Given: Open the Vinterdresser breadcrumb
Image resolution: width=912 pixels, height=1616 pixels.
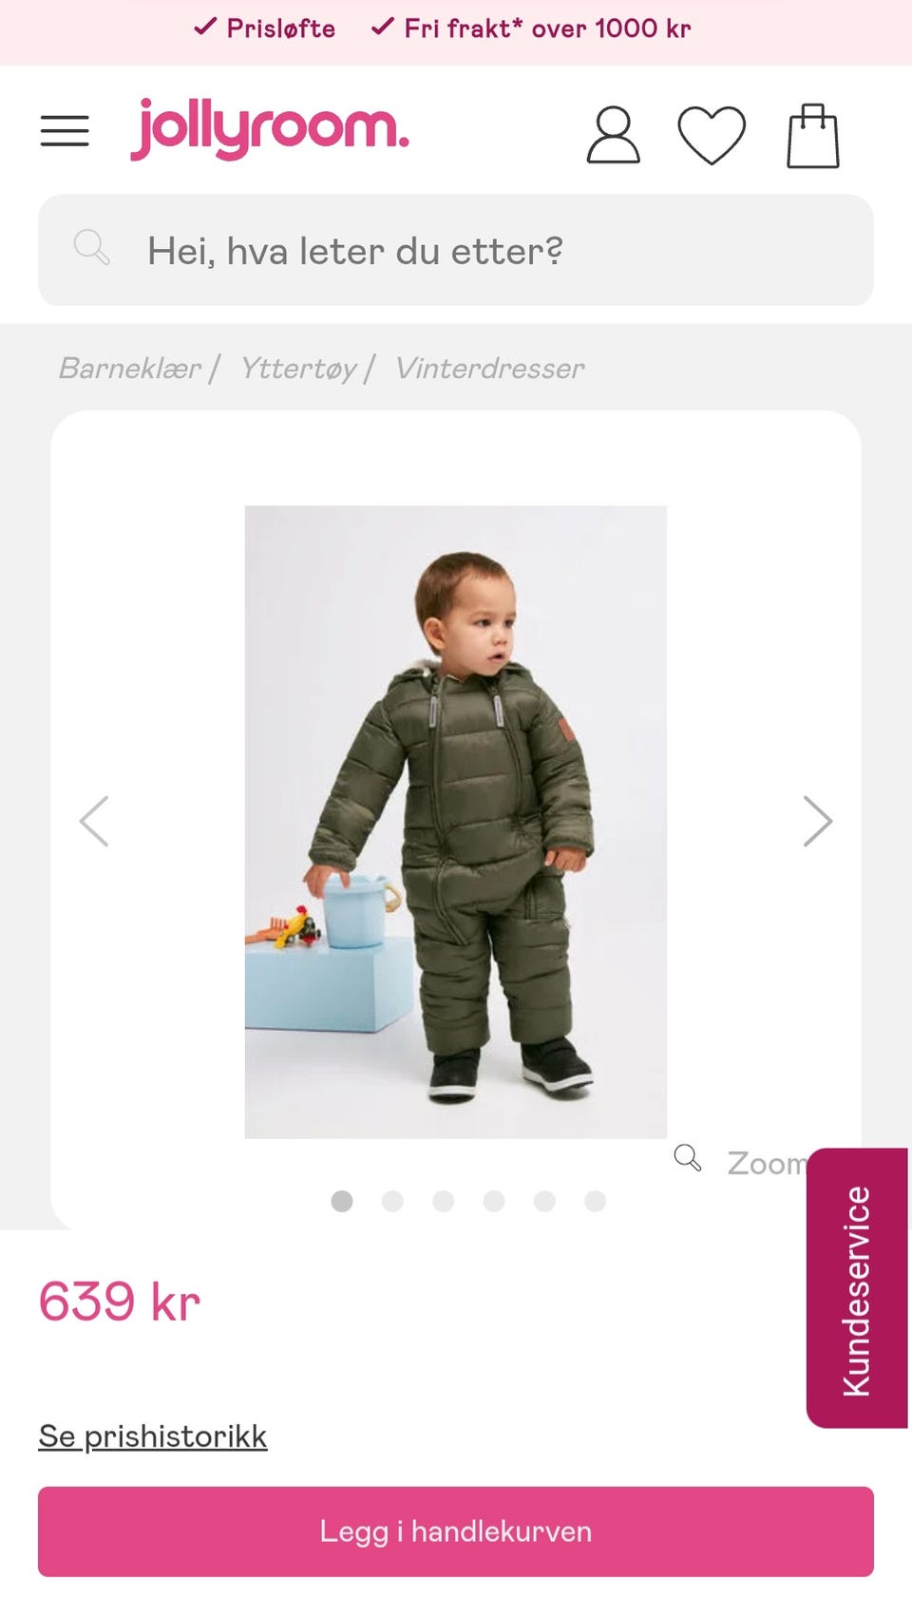Looking at the screenshot, I should click(490, 368).
